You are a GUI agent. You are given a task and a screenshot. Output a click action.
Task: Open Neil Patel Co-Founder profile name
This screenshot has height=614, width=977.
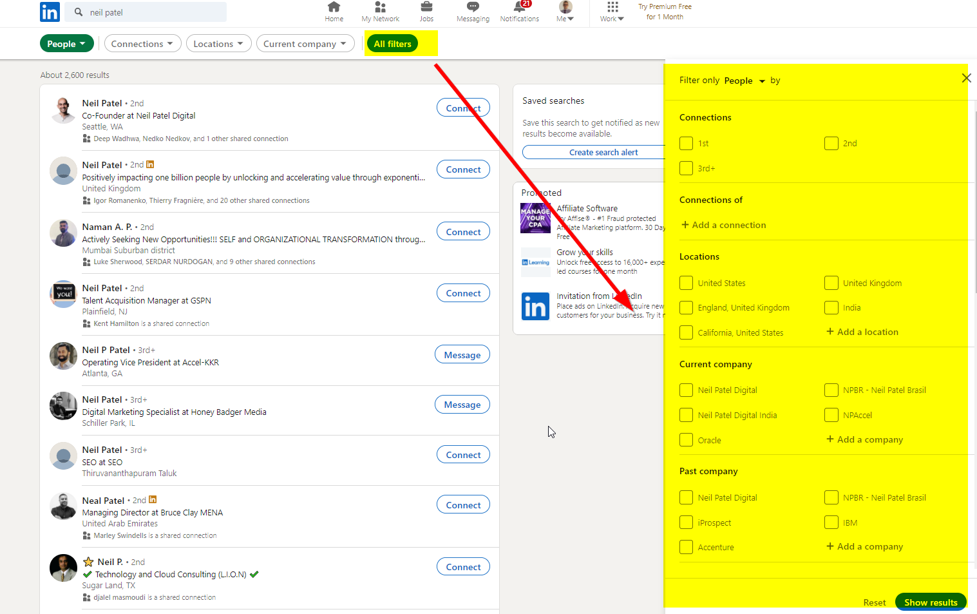pyautogui.click(x=102, y=103)
